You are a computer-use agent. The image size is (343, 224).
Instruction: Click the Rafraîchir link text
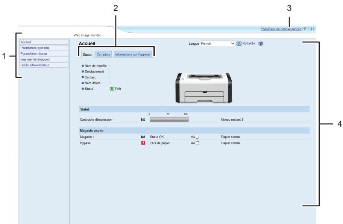click(x=249, y=43)
